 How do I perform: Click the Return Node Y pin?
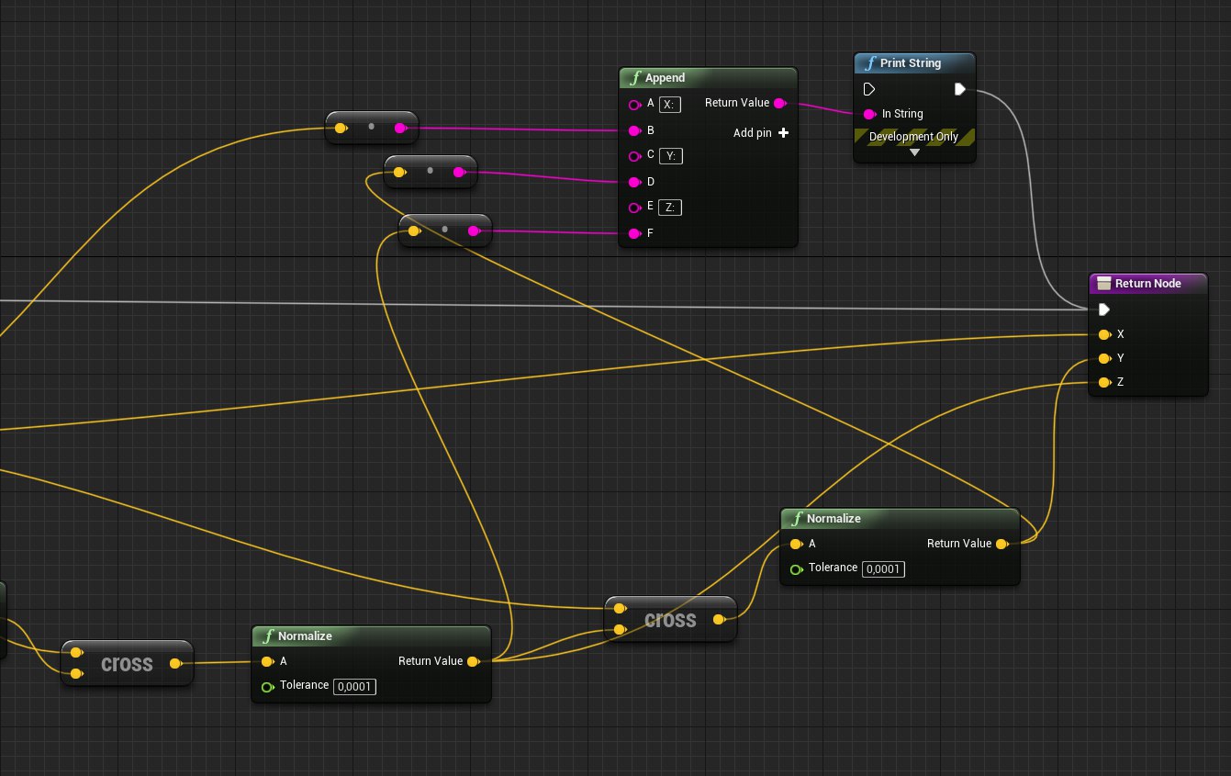(1104, 358)
